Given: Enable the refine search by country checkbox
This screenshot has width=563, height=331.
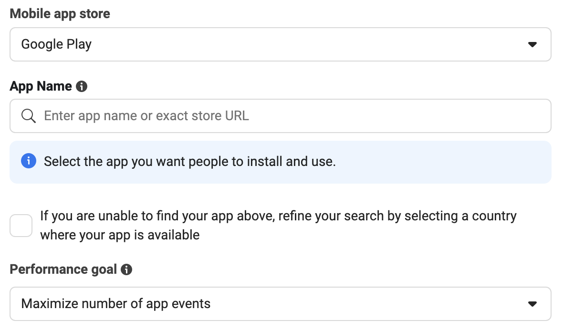Looking at the screenshot, I should pyautogui.click(x=21, y=226).
